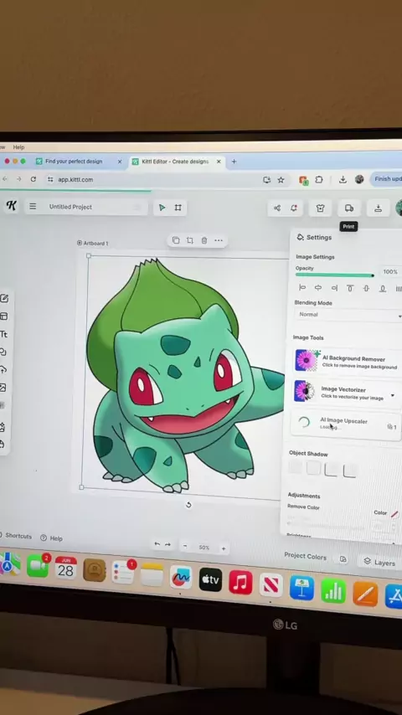Open the t-shirt mockup button
The image size is (402, 715).
point(320,208)
